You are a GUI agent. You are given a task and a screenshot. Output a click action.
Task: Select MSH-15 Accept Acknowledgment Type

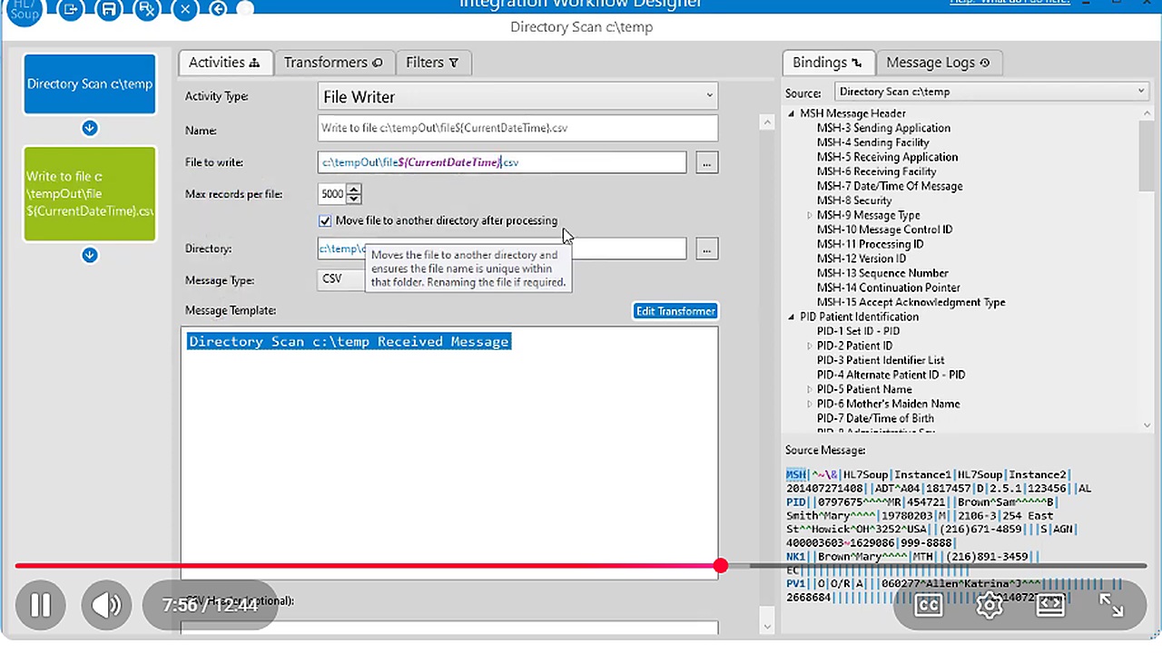coord(911,302)
